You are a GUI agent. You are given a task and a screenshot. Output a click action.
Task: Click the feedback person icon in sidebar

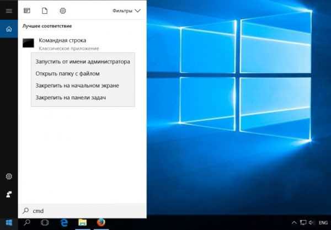(9, 194)
